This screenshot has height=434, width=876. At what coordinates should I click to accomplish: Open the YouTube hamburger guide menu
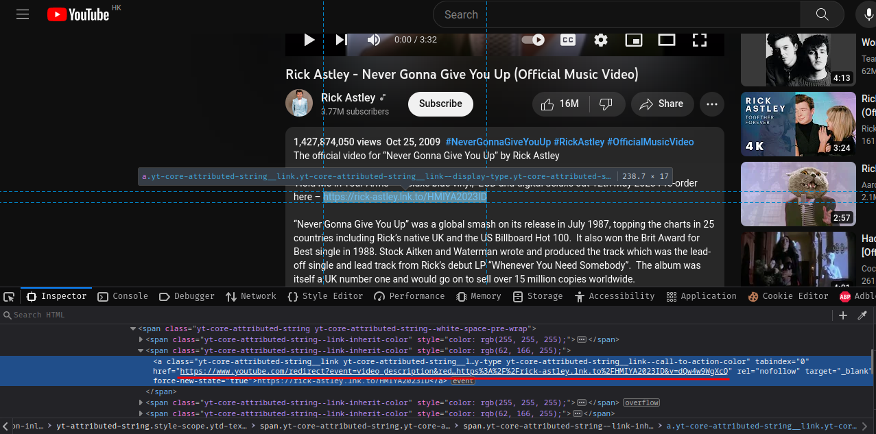[23, 14]
